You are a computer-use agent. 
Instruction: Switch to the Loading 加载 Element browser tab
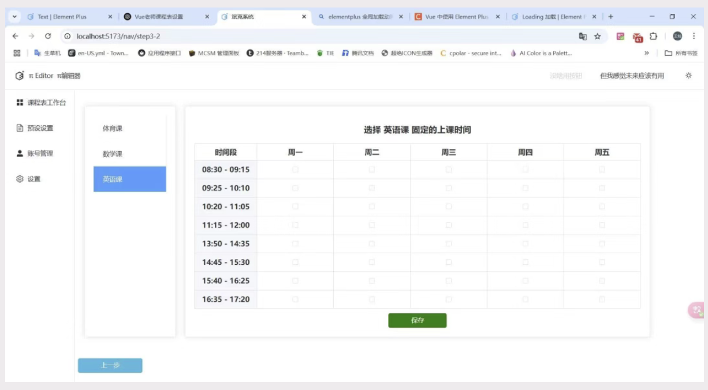554,17
